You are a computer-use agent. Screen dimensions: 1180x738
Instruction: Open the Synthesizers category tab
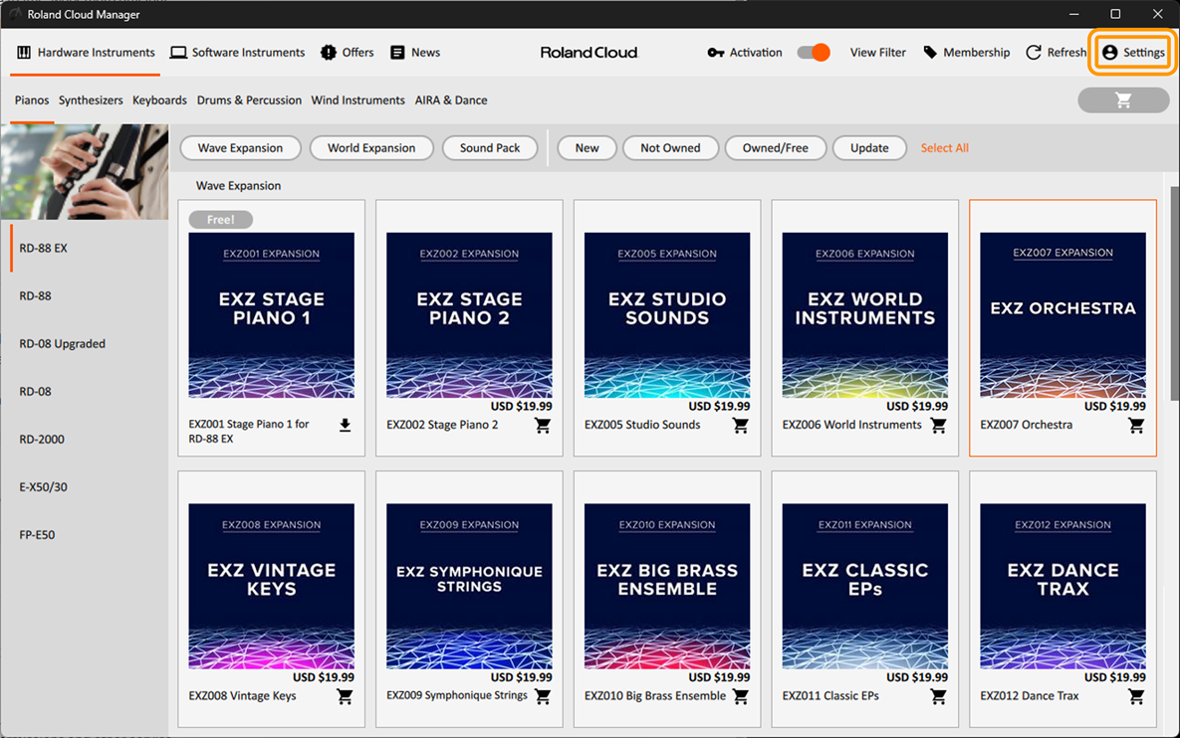tap(91, 100)
